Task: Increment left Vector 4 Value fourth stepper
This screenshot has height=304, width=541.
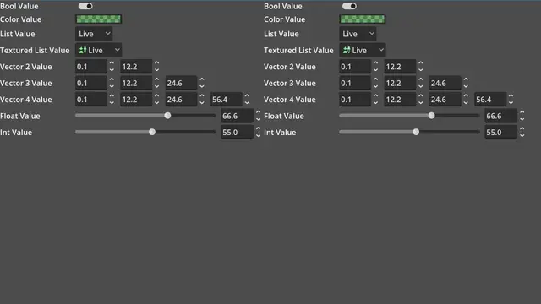Action: point(247,96)
